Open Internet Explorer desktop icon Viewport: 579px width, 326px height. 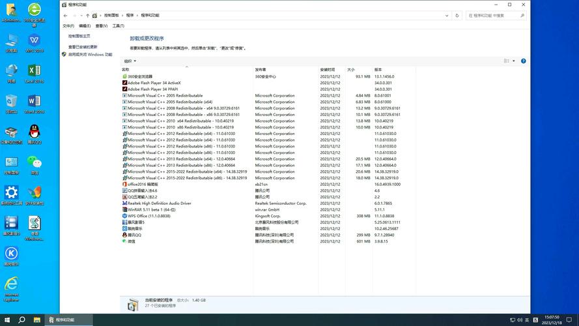point(12,289)
